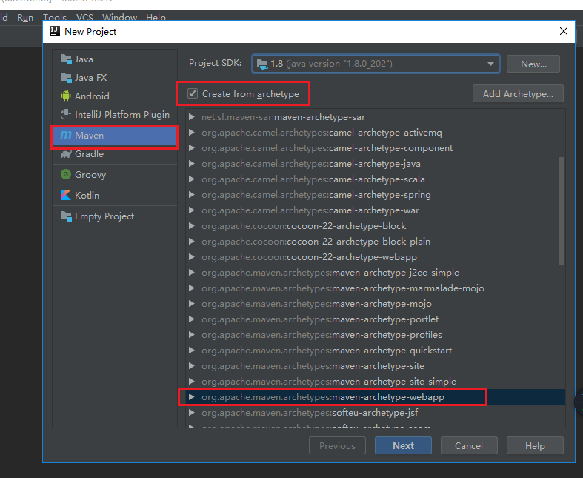This screenshot has height=478, width=583.
Task: Open the Tools menu
Action: pyautogui.click(x=55, y=18)
